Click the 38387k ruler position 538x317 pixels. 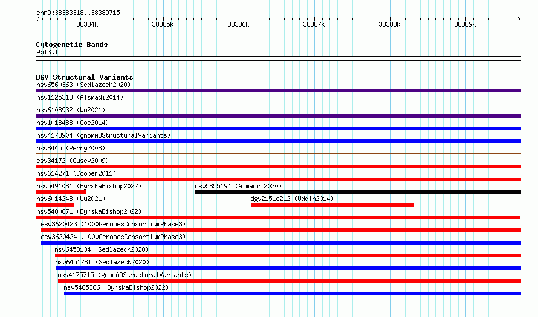pos(314,24)
